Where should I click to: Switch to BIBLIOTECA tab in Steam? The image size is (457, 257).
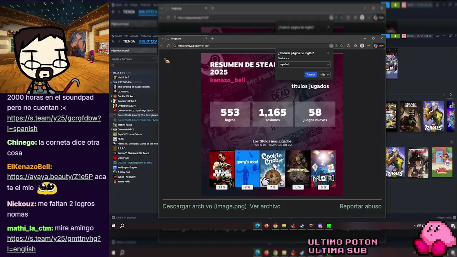coord(148,41)
